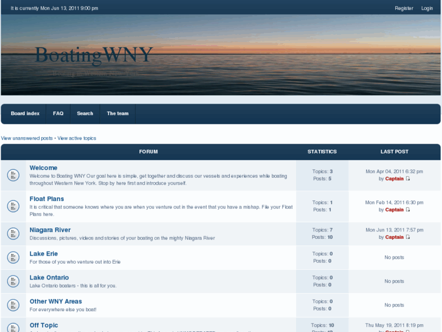
Task: View latest post icon in Welcome row
Action: [x=407, y=178]
